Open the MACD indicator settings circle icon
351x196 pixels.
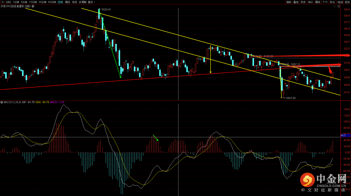tap(2, 102)
